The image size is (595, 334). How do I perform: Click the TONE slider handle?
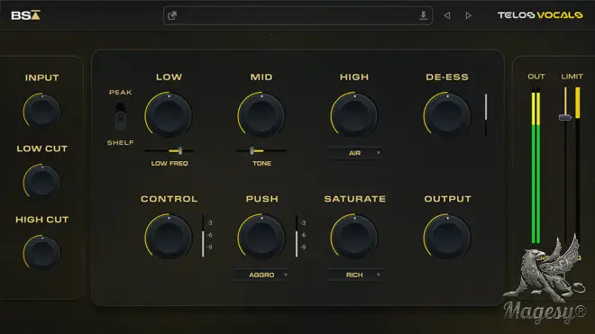click(252, 151)
